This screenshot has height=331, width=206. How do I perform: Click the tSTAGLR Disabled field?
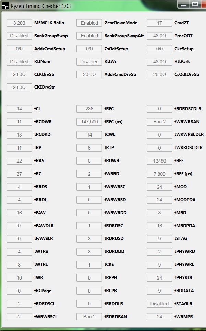tap(159, 304)
